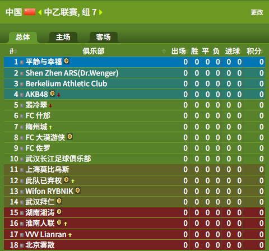Click the coin badge beside AKB48
This screenshot has width=269, height=251.
[53, 94]
